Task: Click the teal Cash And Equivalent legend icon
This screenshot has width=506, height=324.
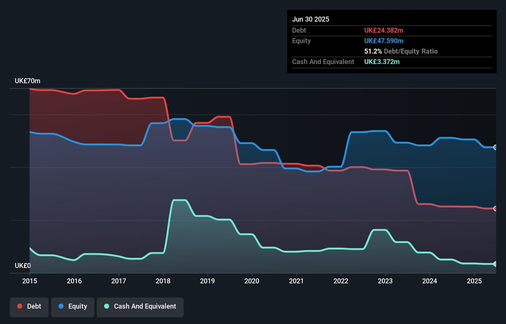Action: (x=106, y=306)
